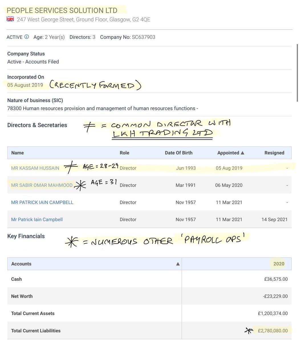Click the Cash value £36,575.00
The width and height of the screenshot is (299, 342).
tap(276, 279)
